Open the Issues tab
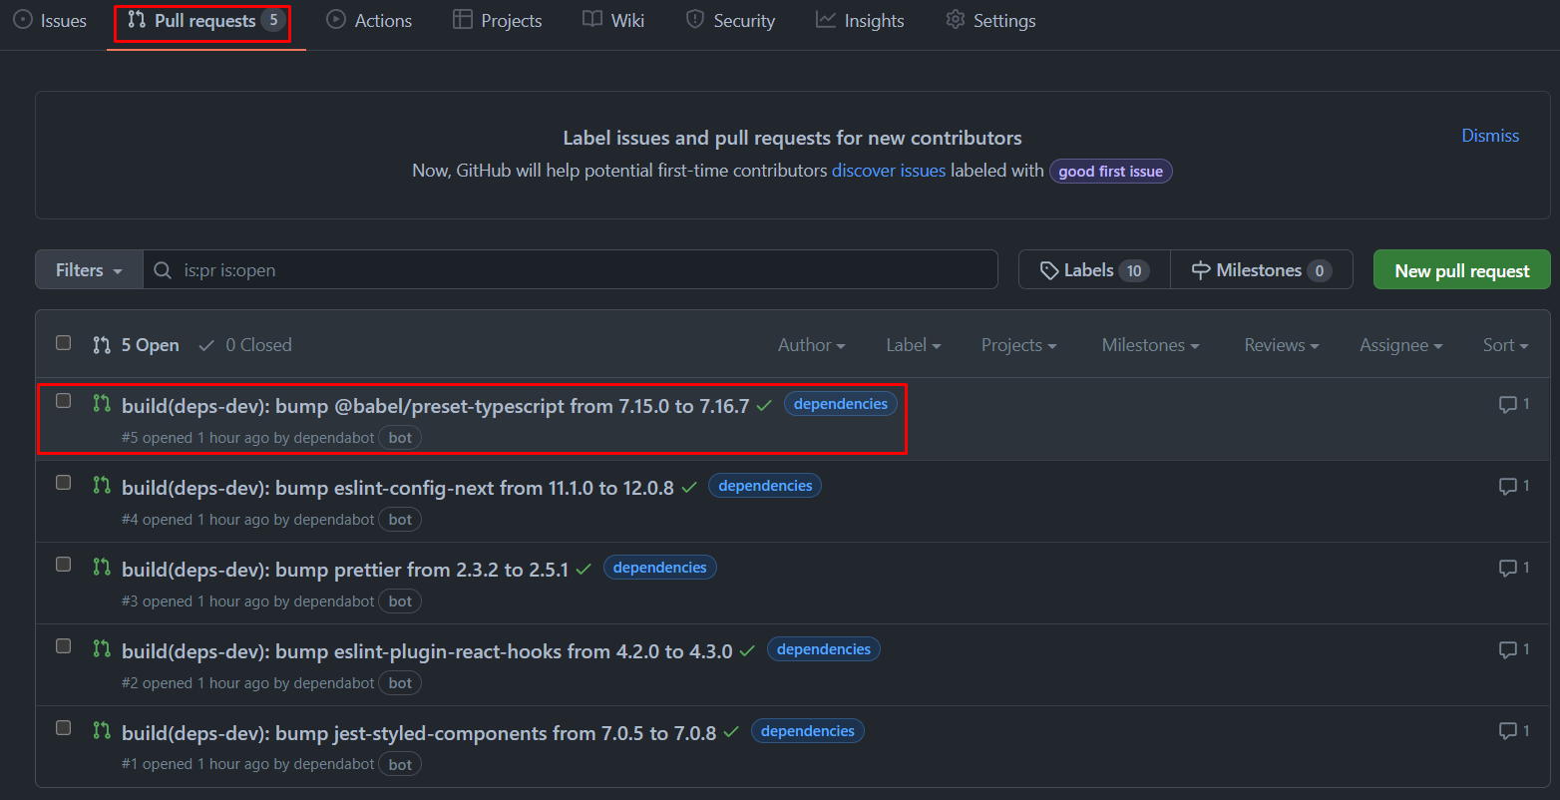1560x800 pixels. click(50, 21)
